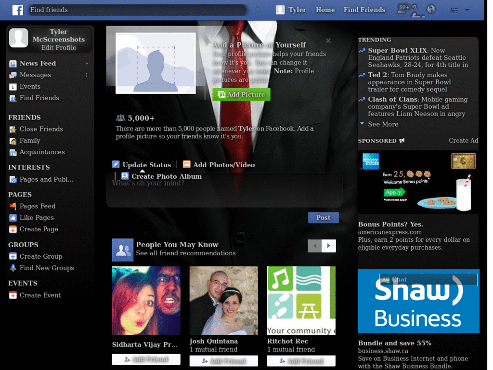Click the Add Photos/Video image icon
Viewport: 493px width, 370px height.
(x=186, y=164)
